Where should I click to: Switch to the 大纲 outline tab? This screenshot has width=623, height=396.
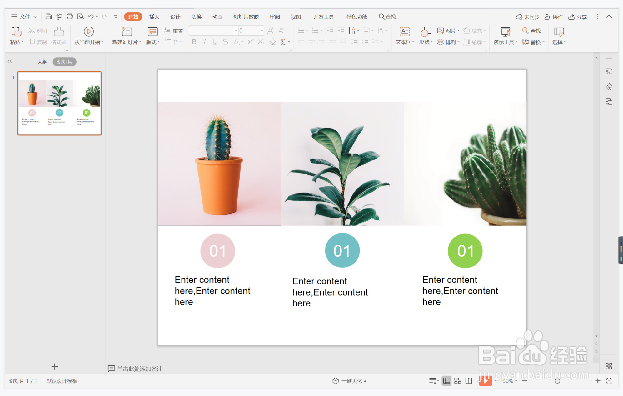(42, 62)
